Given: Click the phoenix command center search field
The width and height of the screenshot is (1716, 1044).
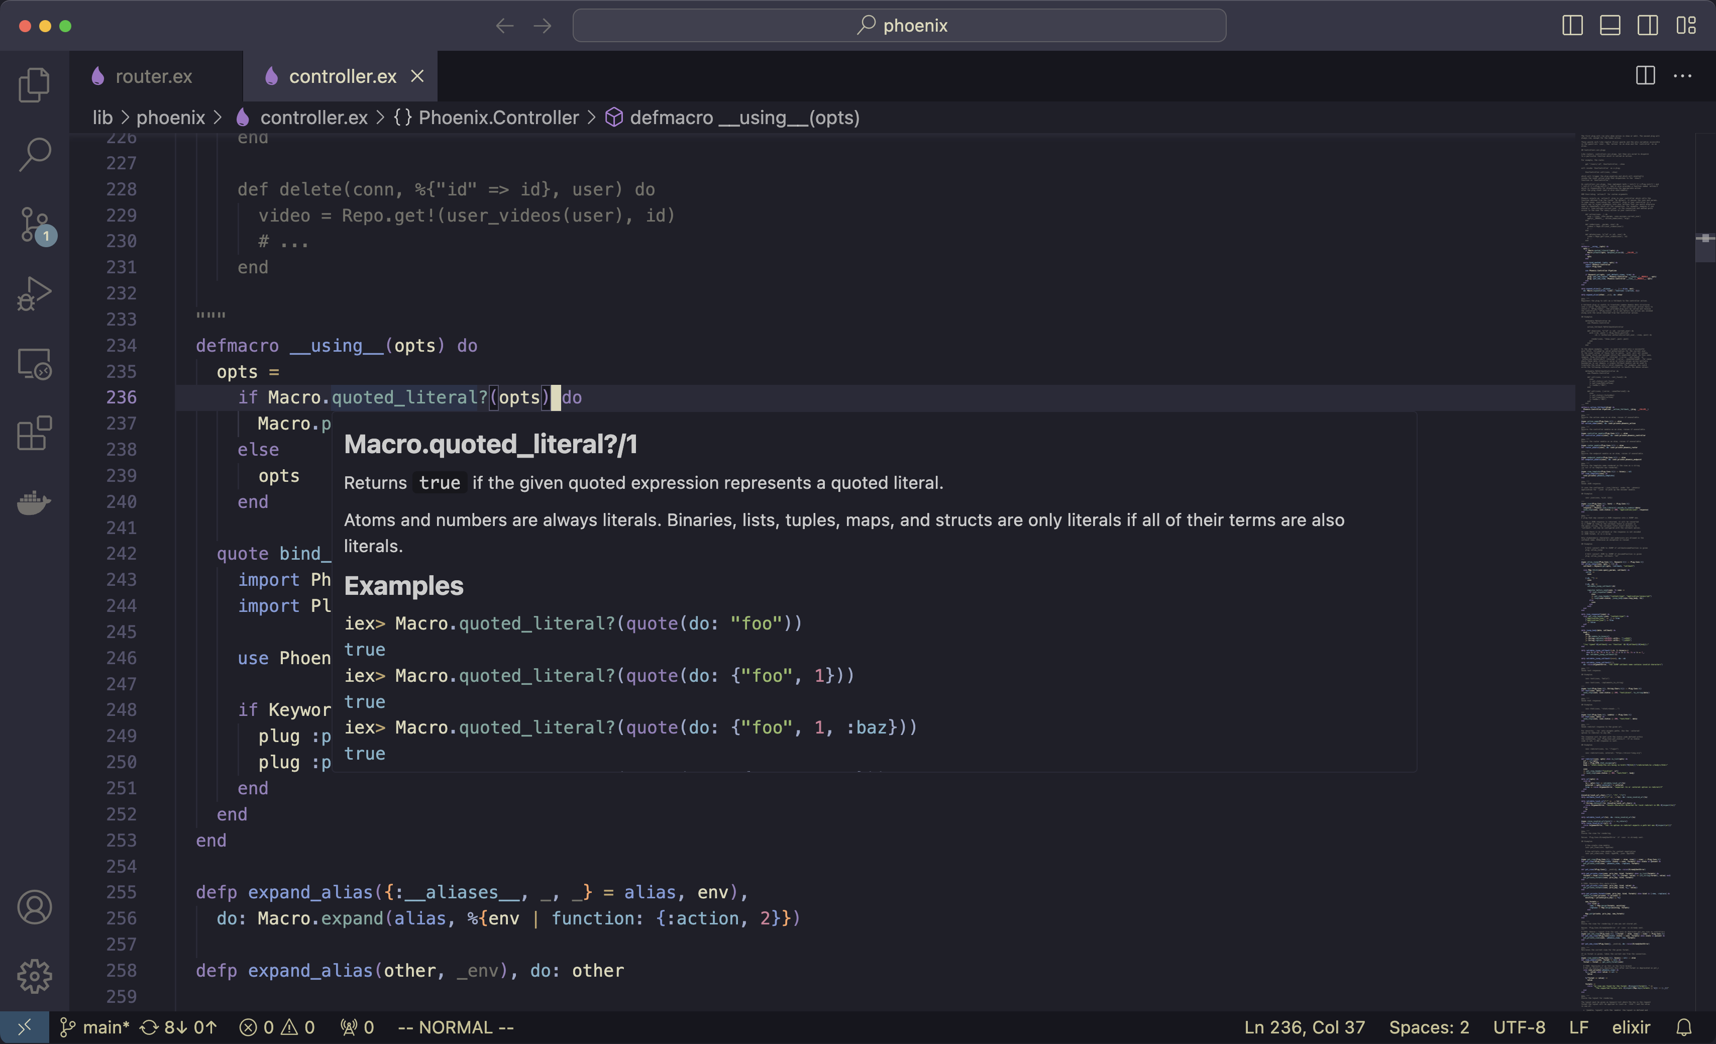Looking at the screenshot, I should (899, 26).
